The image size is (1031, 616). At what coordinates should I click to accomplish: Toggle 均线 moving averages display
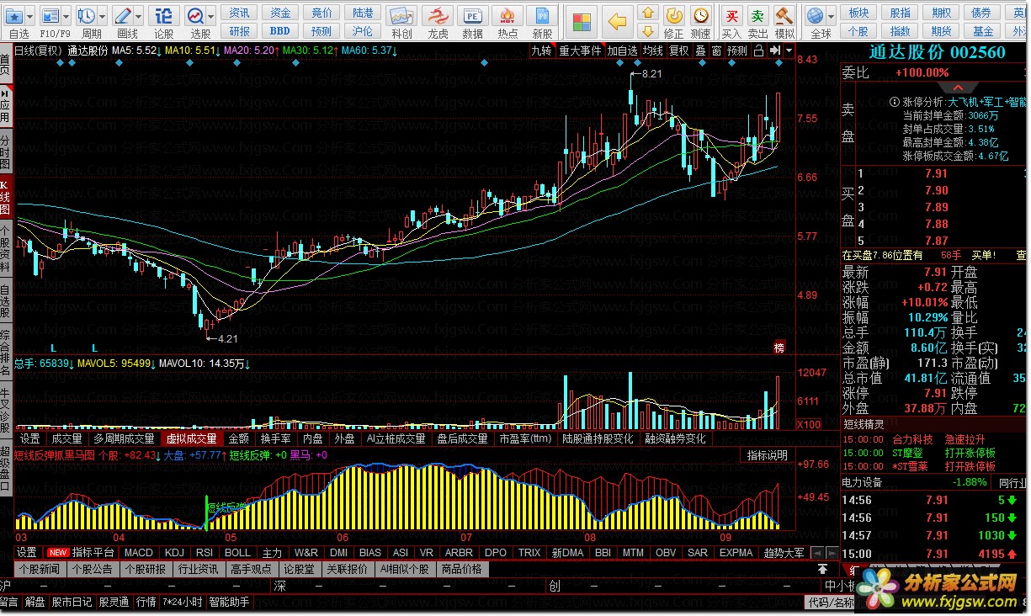tap(653, 50)
